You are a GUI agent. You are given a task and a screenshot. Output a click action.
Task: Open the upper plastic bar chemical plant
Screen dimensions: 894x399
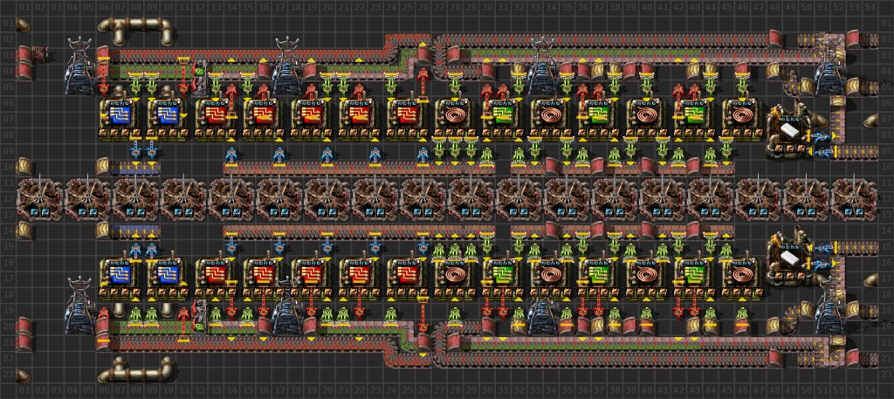pyautogui.click(x=789, y=128)
